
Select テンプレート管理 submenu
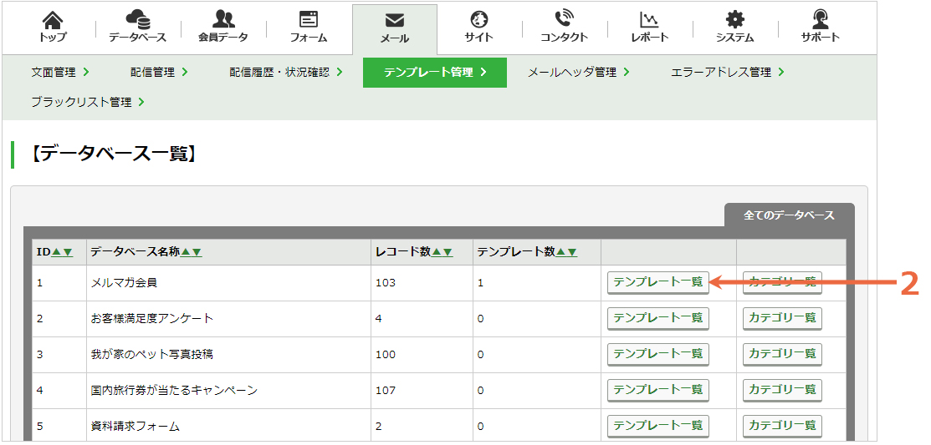click(x=435, y=73)
